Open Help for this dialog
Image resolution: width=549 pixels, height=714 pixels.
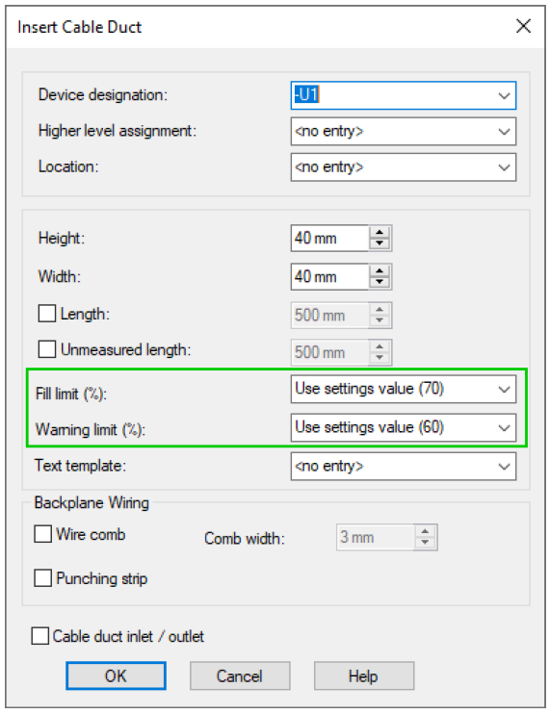pyautogui.click(x=363, y=676)
